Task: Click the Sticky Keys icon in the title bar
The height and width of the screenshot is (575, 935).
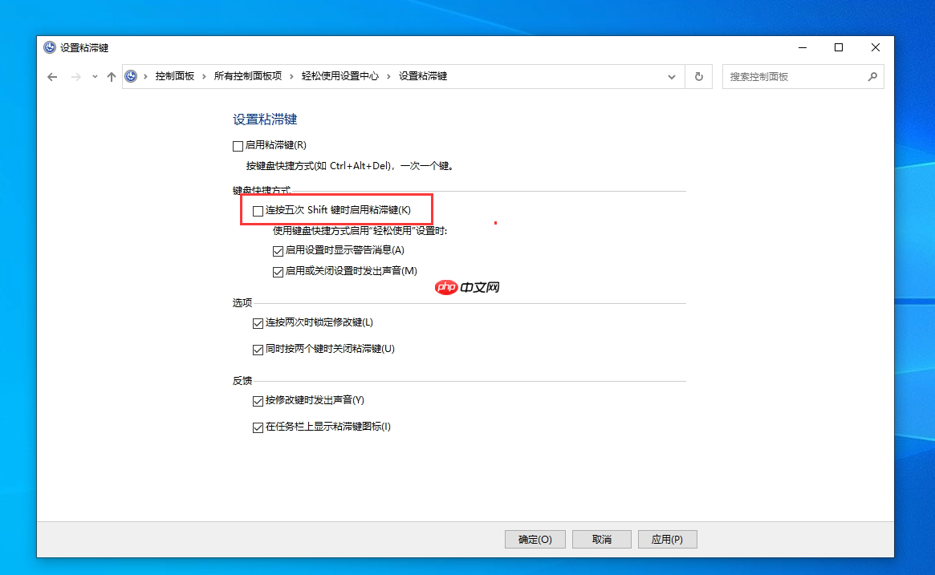Action: (49, 47)
